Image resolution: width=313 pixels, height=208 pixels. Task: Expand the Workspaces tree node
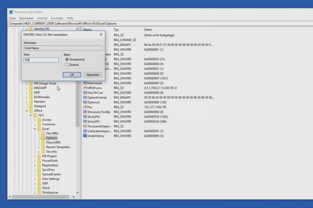coord(35,192)
